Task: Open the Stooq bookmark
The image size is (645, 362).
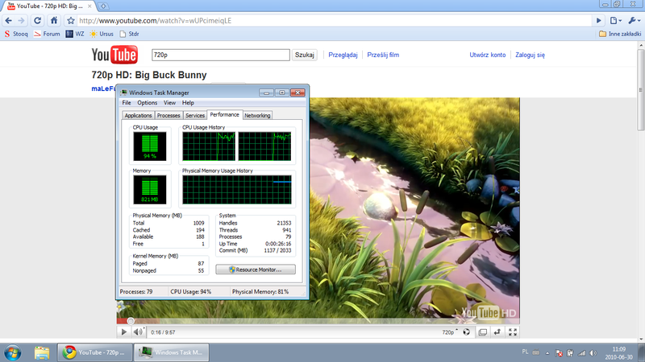Action: 16,34
